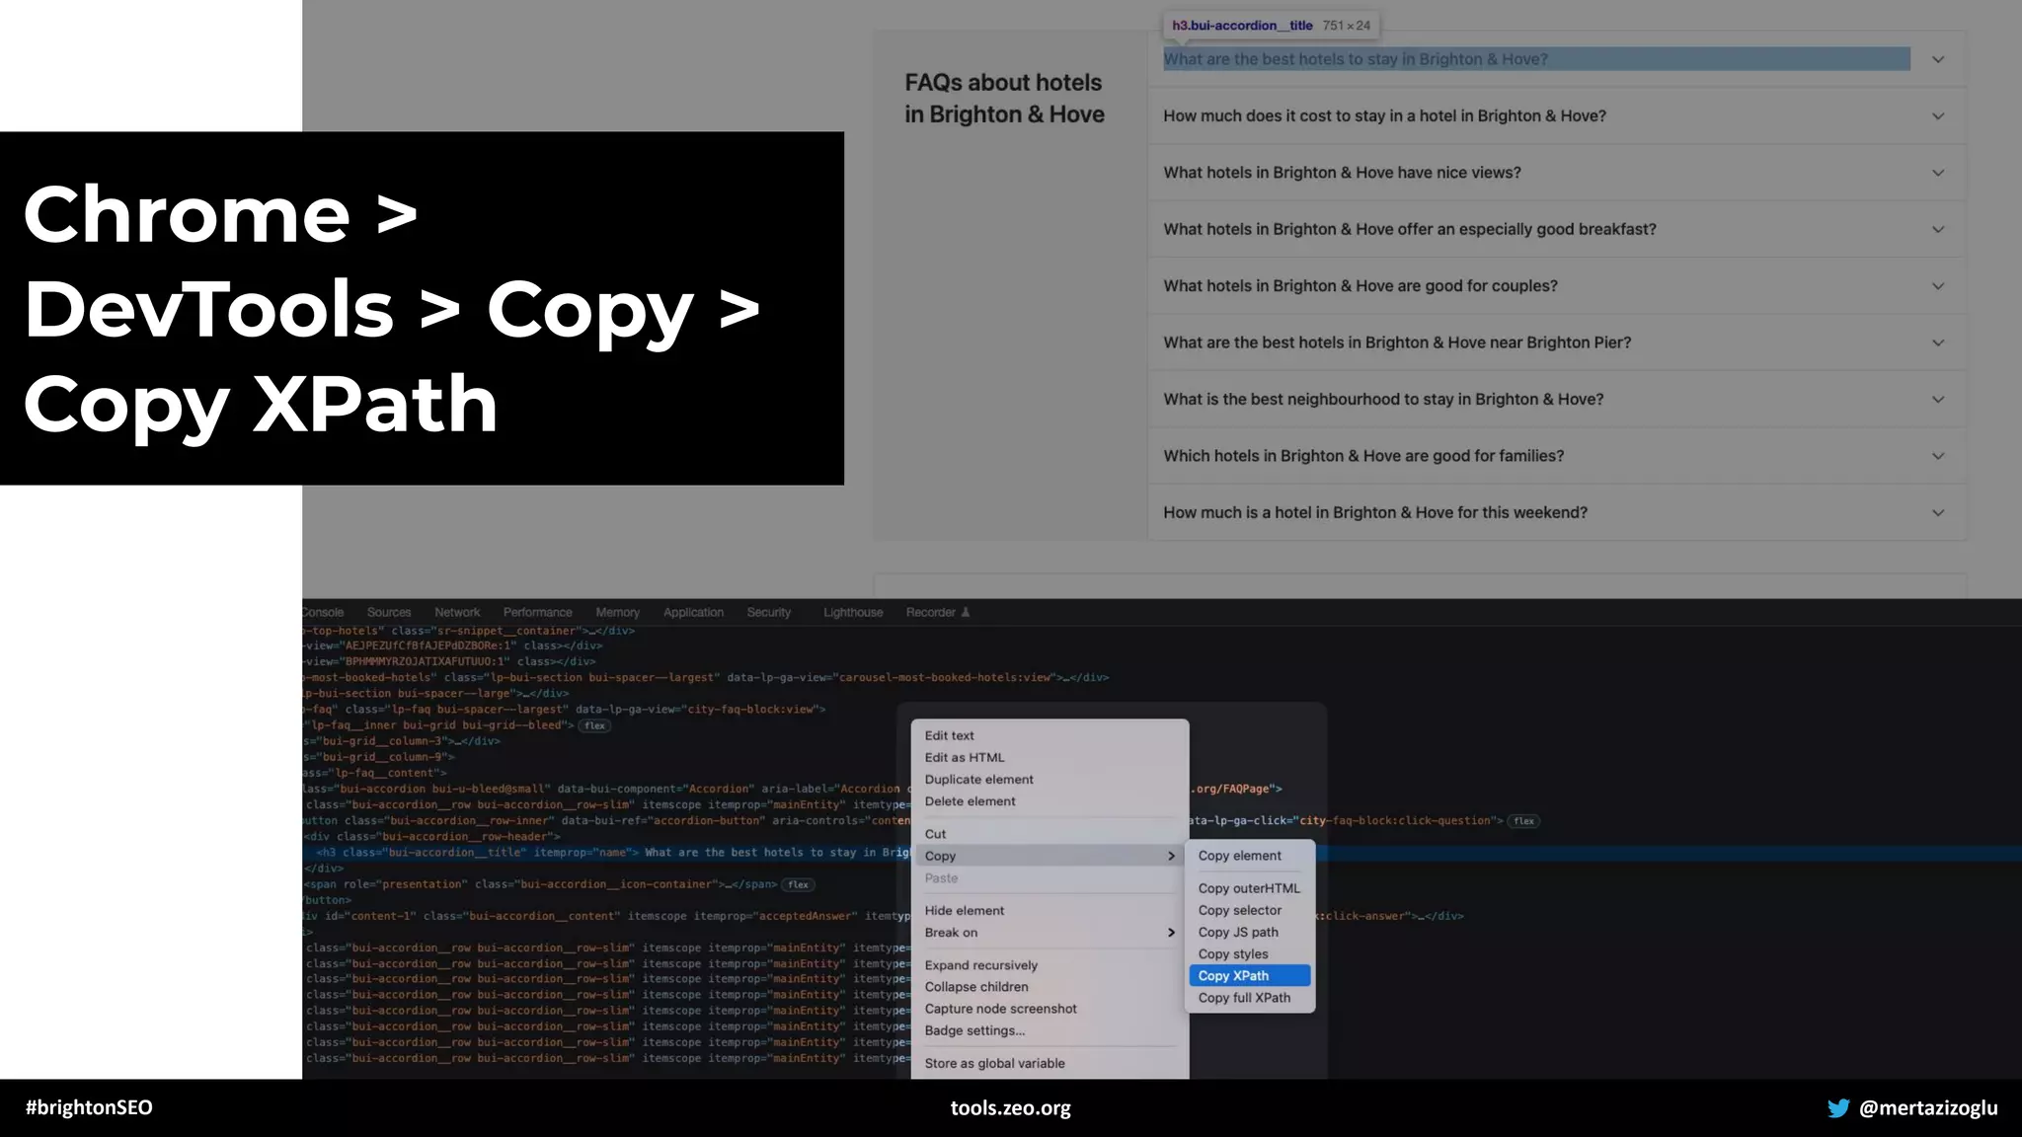Open the Sources tab in DevTools
This screenshot has height=1137, width=2022.
(389, 612)
